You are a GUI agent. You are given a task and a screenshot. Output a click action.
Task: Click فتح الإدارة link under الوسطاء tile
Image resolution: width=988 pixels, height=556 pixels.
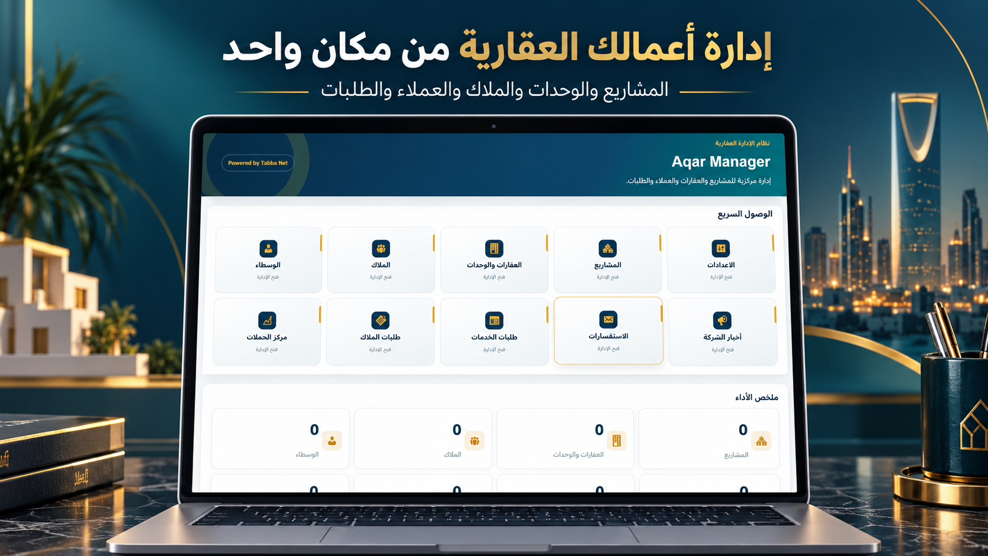268,277
